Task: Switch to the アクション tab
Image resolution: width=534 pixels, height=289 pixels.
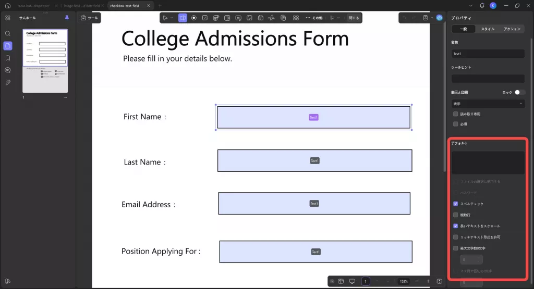Action: tap(512, 29)
